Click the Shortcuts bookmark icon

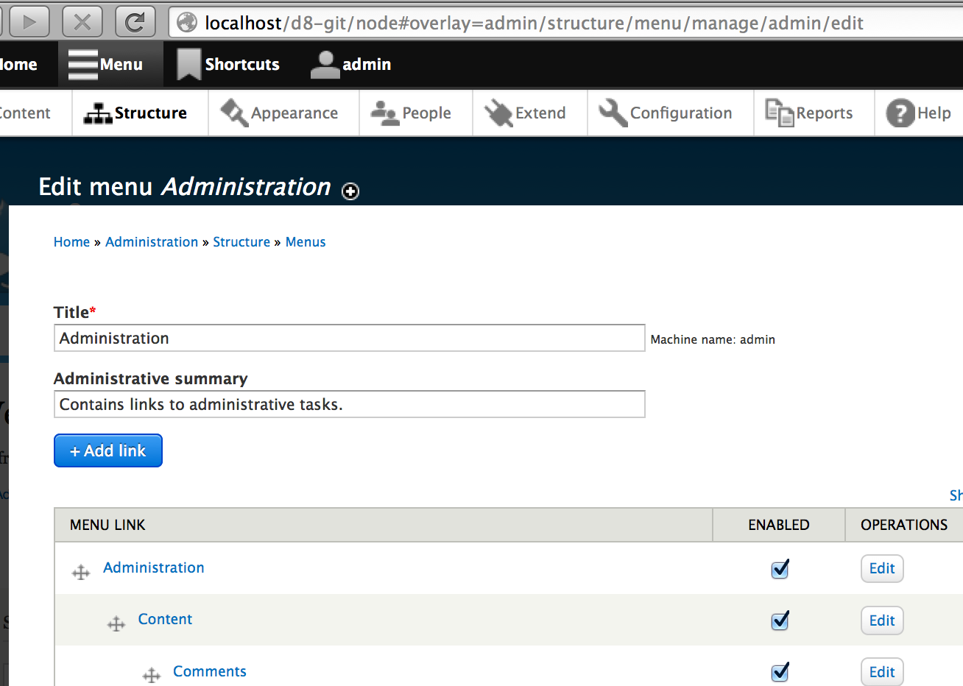coord(188,64)
